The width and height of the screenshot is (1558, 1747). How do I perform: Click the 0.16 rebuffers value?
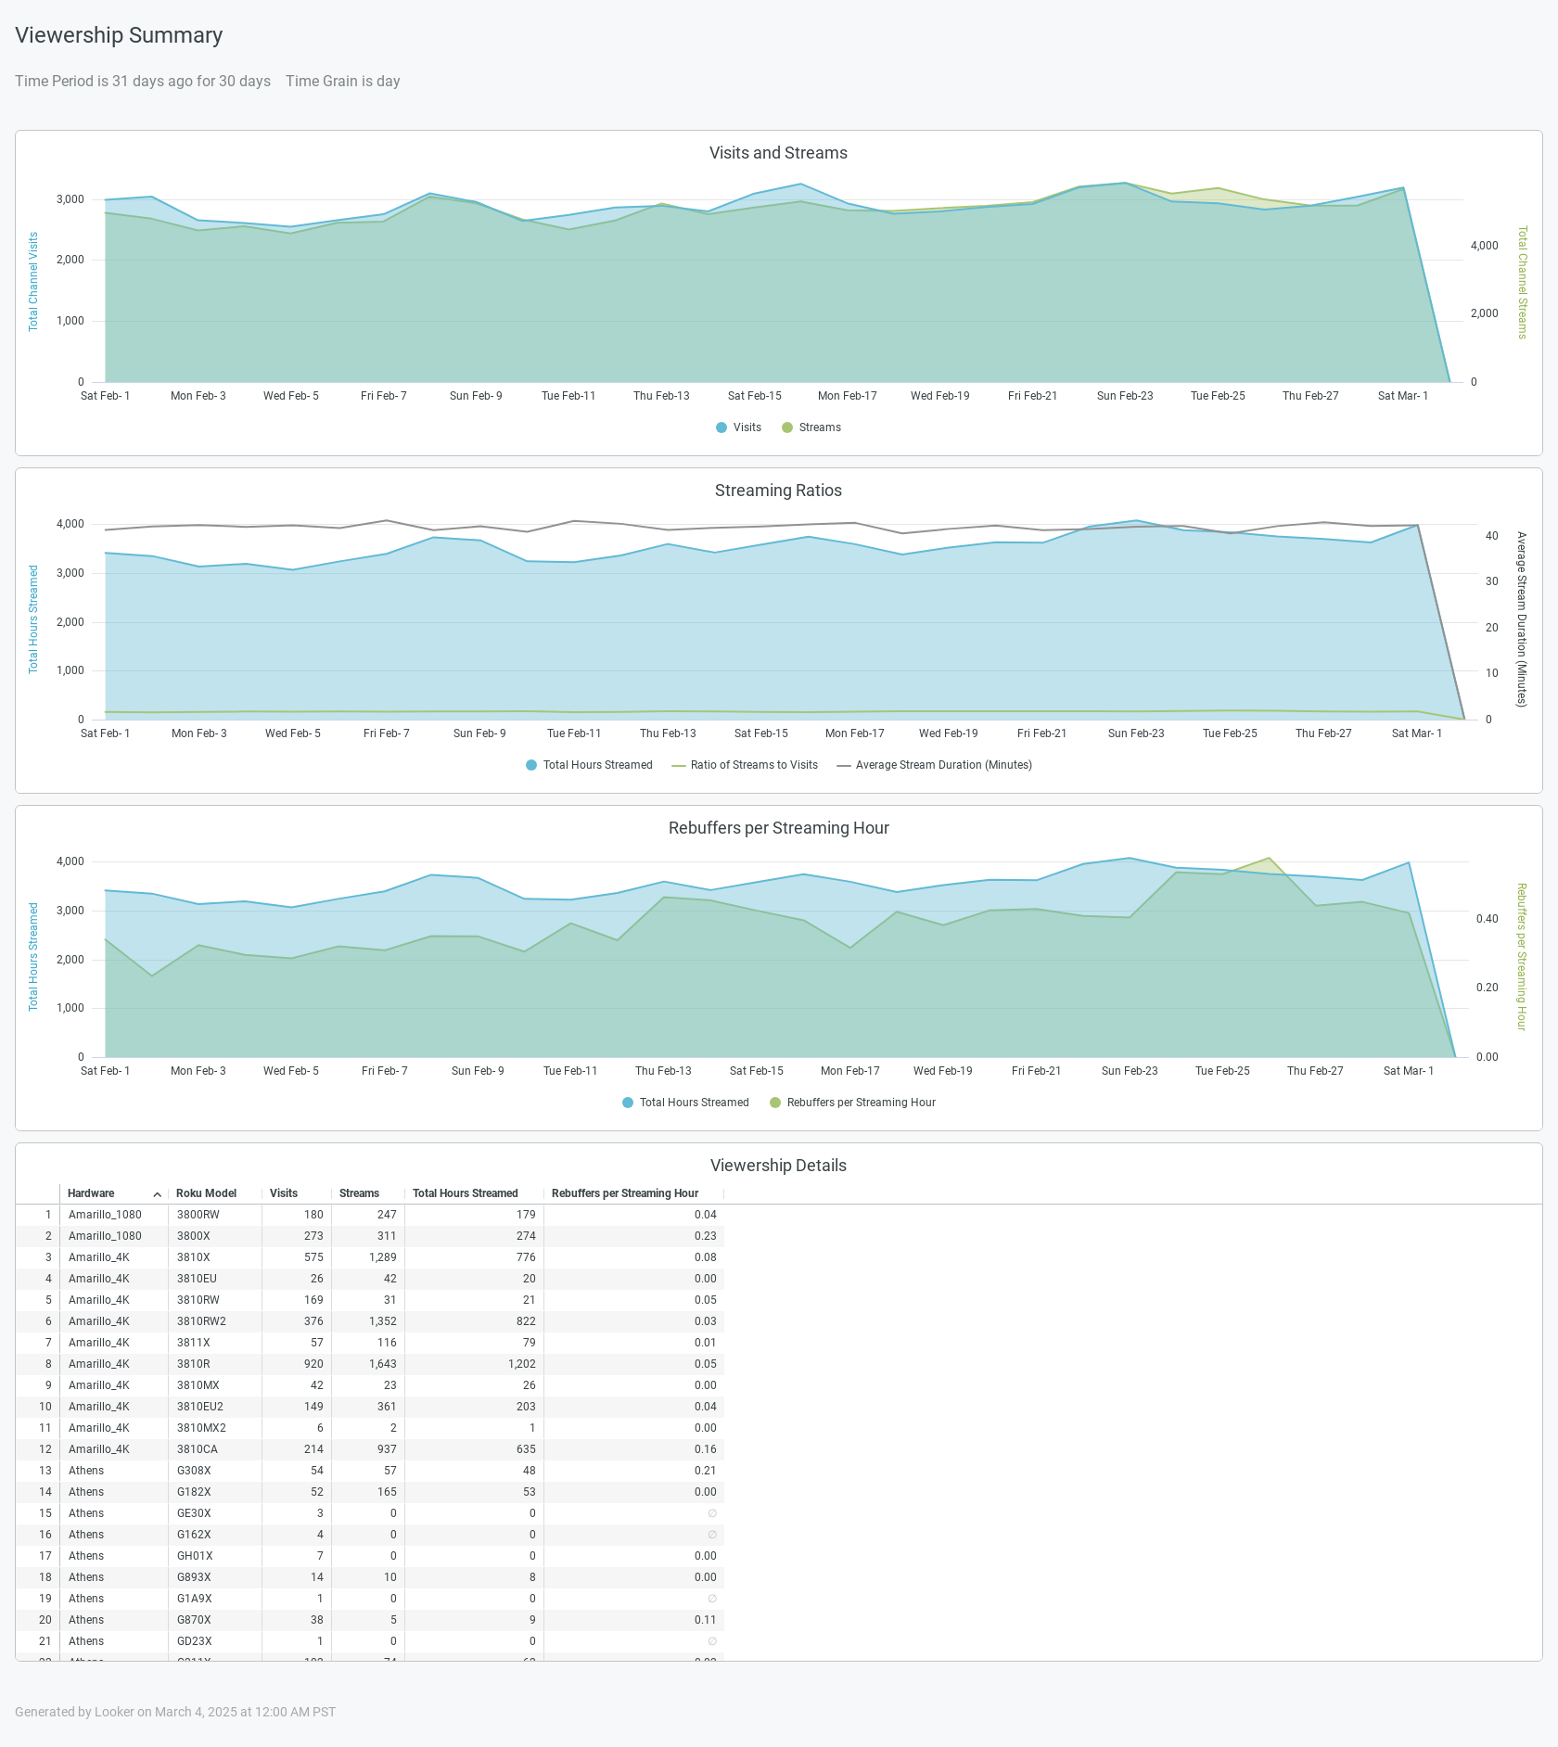pyautogui.click(x=705, y=1449)
